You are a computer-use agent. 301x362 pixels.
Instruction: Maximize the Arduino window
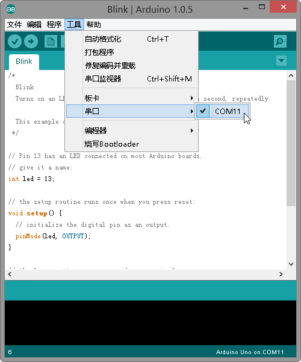pos(262,7)
